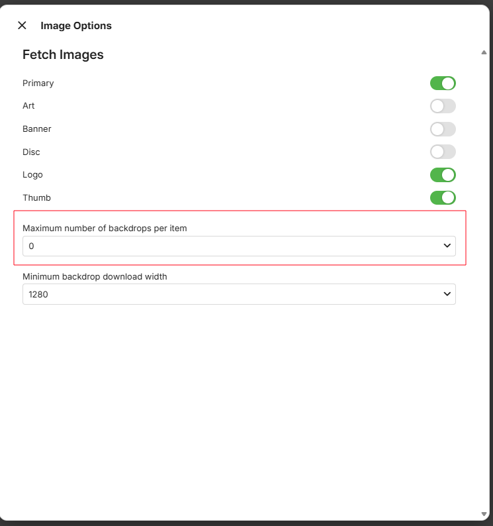Click the scrollbar down arrow

tap(484, 514)
